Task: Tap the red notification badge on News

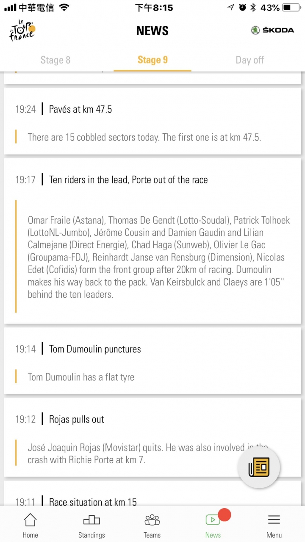Action: point(224,515)
